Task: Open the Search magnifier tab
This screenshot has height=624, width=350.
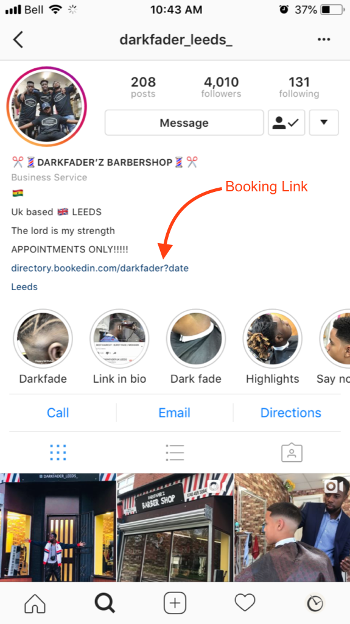Action: [105, 603]
